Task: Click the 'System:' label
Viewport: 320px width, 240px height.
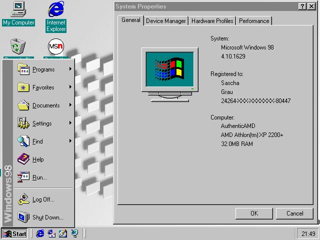Action: pos(220,38)
